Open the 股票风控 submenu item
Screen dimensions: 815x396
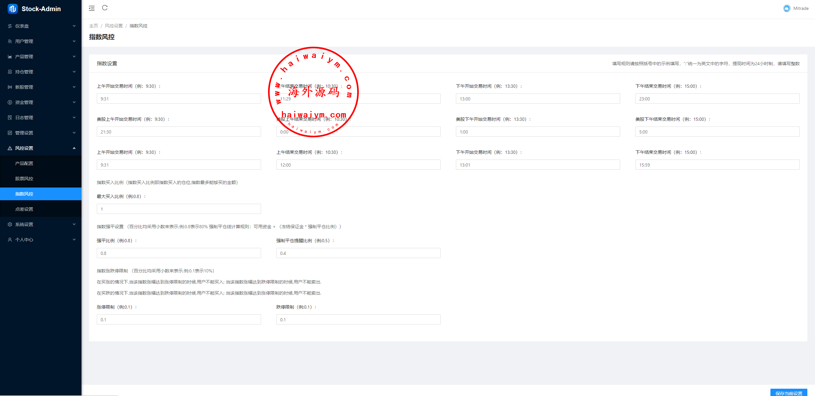(x=24, y=179)
